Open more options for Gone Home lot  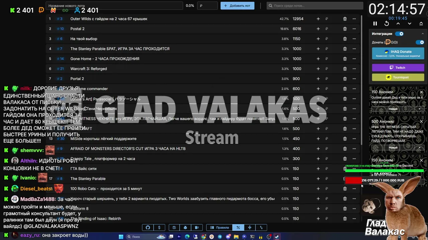(x=354, y=59)
